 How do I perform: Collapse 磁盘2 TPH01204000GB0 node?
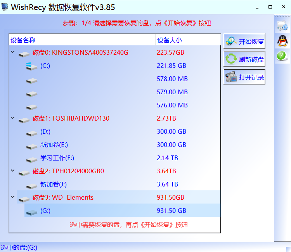coord(13,171)
